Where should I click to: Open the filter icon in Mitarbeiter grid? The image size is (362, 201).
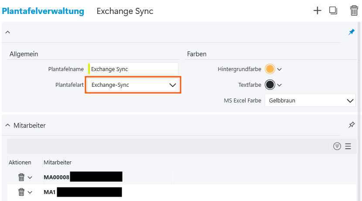pos(337,146)
